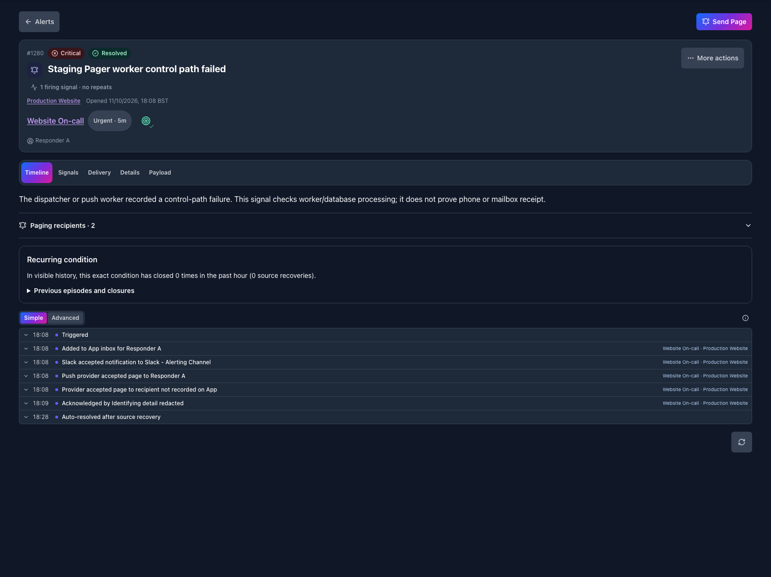Switch to the Payload tab
The height and width of the screenshot is (577, 771).
click(160, 173)
